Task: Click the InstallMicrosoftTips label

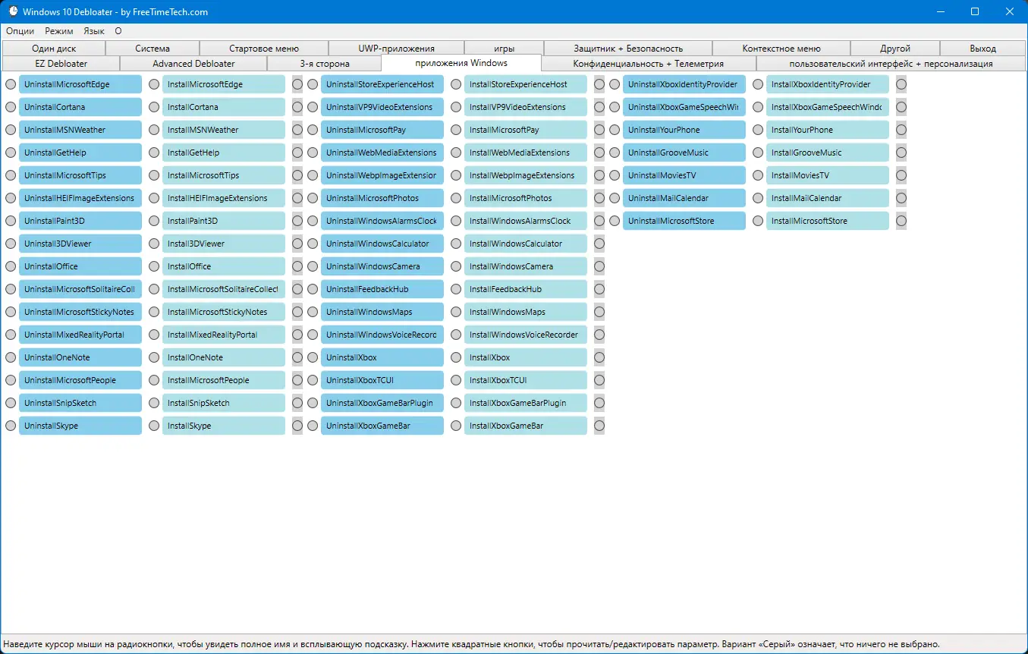Action: pos(224,175)
